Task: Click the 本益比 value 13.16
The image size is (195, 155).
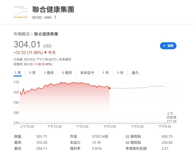Action: (x=96, y=142)
